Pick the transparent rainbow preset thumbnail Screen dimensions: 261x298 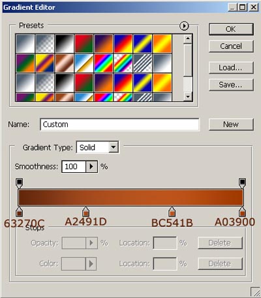point(123,63)
